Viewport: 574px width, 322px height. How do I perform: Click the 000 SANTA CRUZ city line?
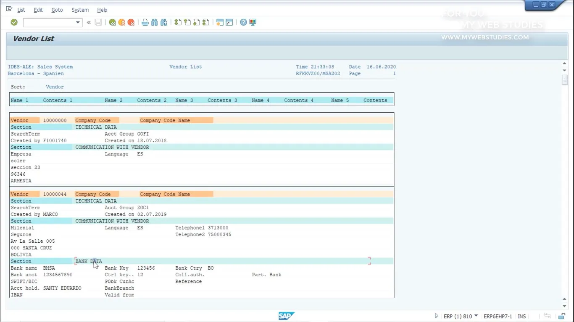(31, 248)
